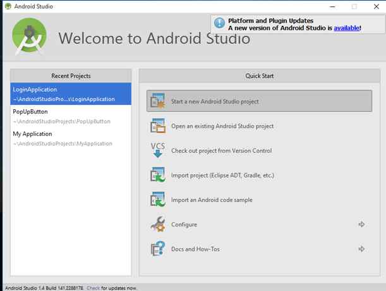The image size is (386, 291).
Task: Click the VCS checkout arrow icon
Action: pos(158,150)
